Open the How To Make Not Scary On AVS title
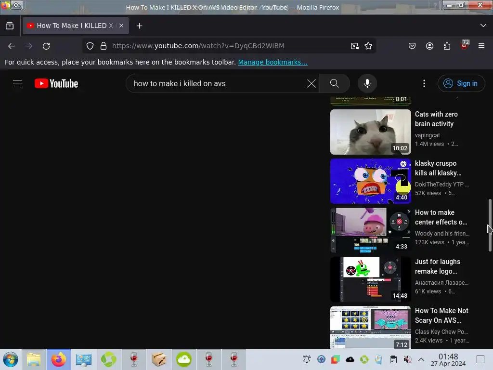The height and width of the screenshot is (370, 493). click(441, 315)
